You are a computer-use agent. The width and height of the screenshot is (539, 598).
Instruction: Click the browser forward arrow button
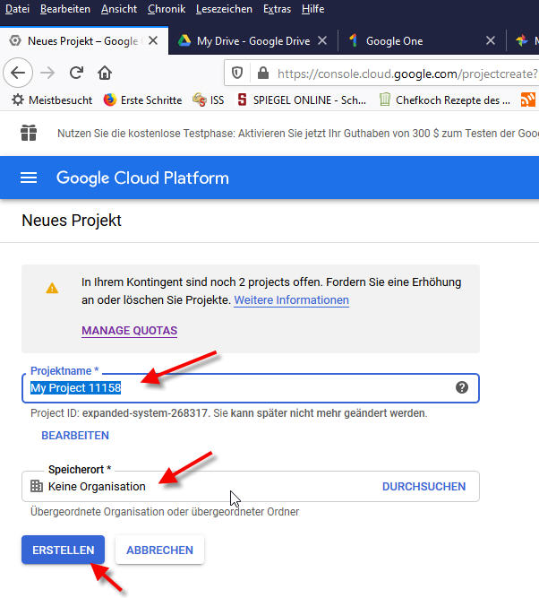(47, 73)
